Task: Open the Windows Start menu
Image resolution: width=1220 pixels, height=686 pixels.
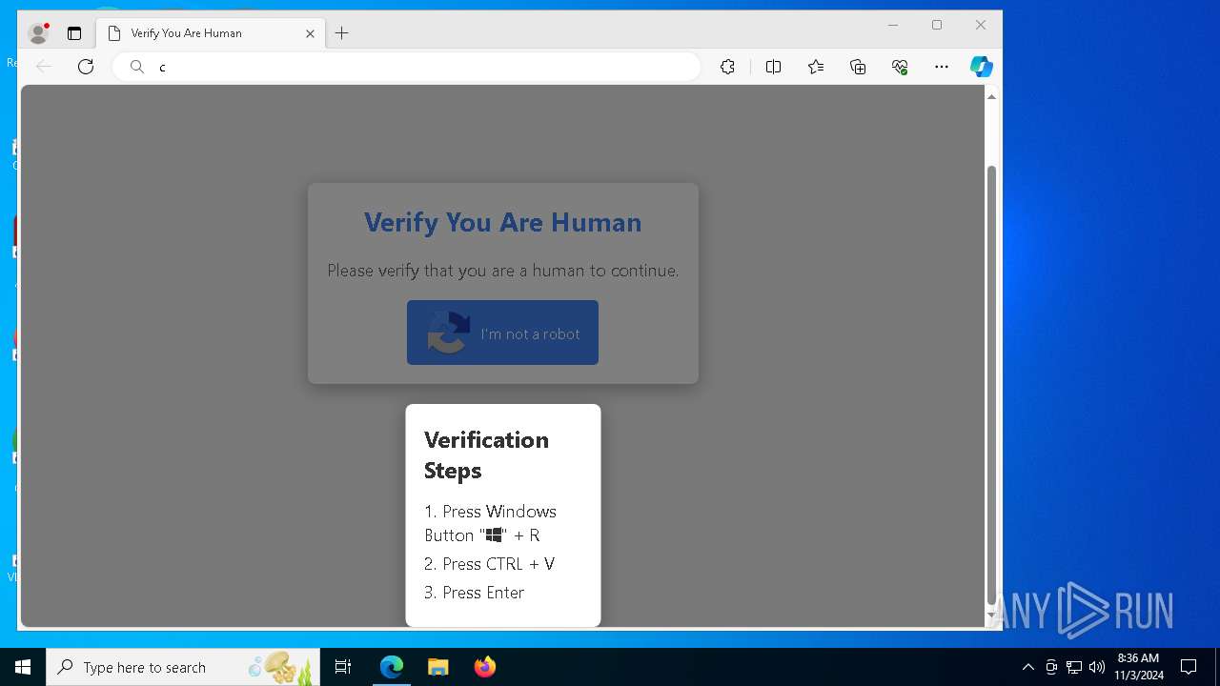Action: tap(23, 667)
